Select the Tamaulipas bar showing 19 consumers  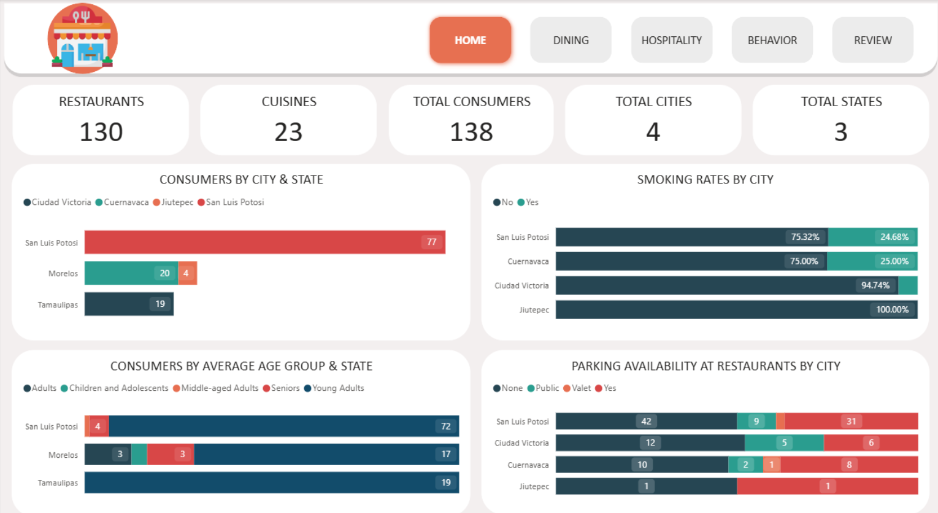(x=129, y=304)
